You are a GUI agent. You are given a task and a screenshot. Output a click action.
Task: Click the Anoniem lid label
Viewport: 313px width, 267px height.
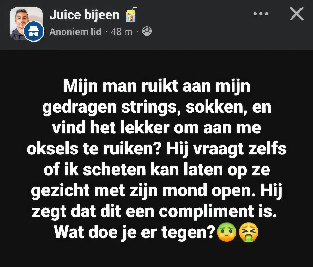point(75,32)
